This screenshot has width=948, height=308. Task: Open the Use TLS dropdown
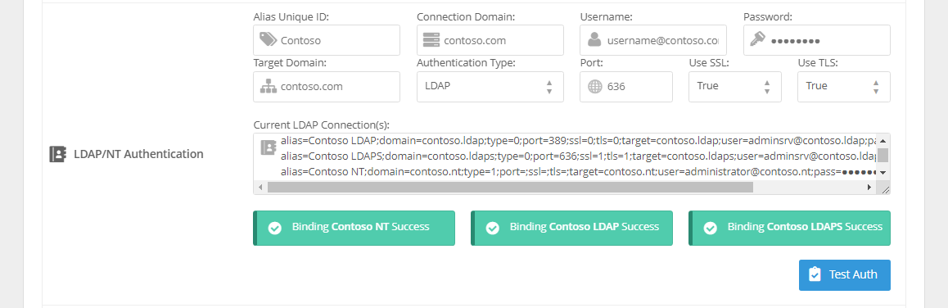pyautogui.click(x=844, y=87)
